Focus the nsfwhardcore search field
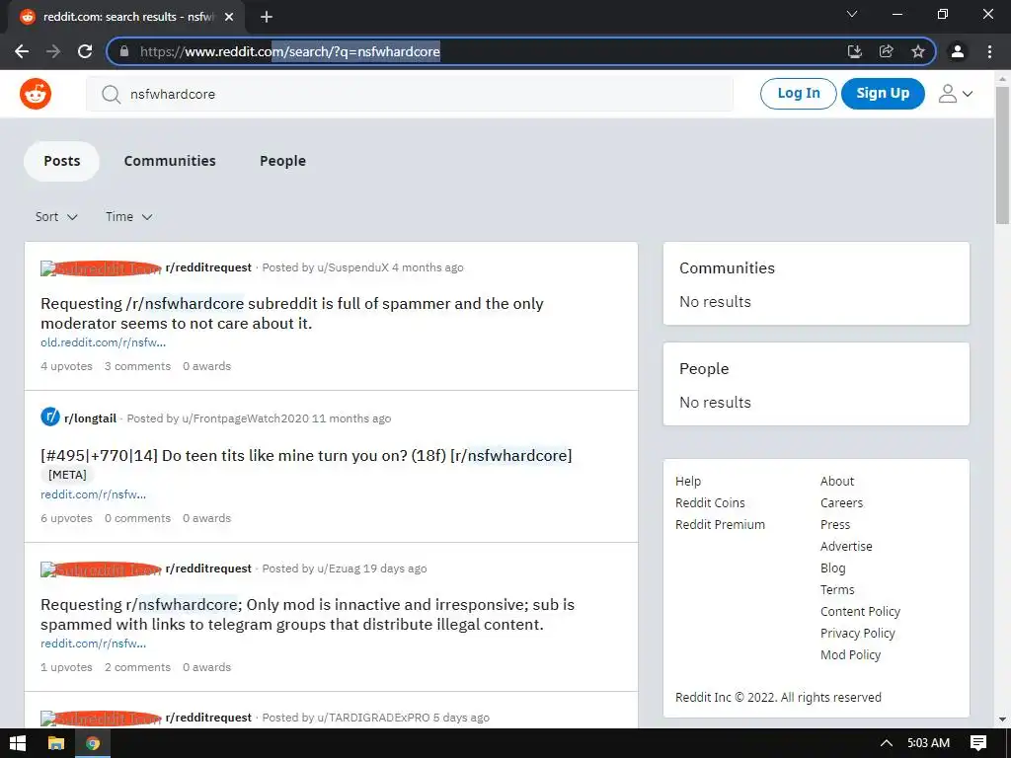The image size is (1011, 758). coord(410,94)
